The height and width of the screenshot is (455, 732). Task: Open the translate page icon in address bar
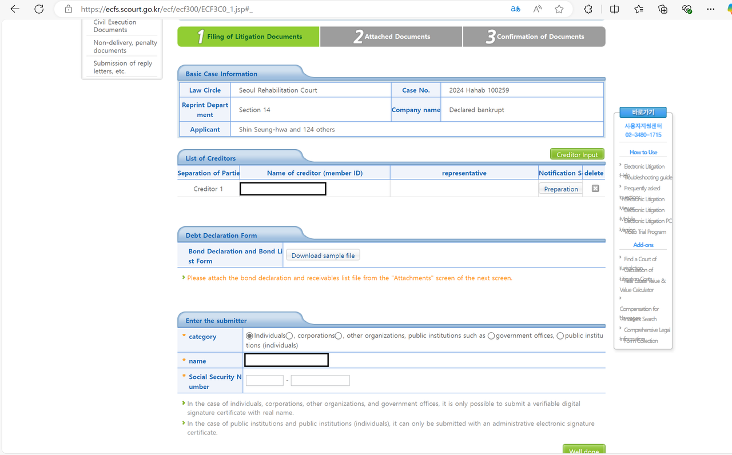pos(516,9)
